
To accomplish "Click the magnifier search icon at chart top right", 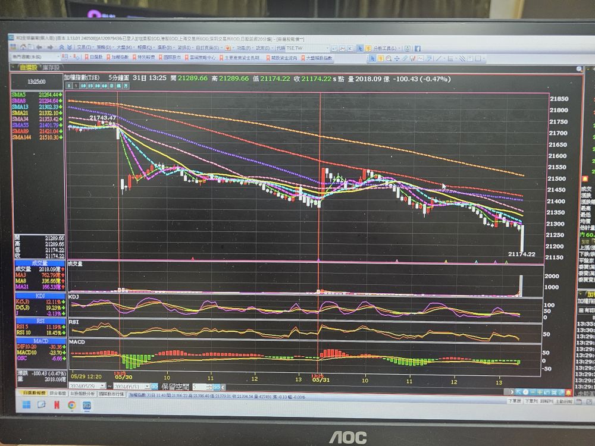I will click(579, 69).
